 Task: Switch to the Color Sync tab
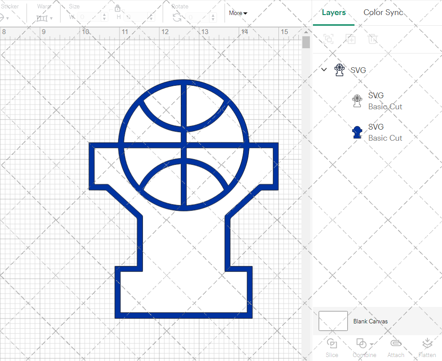pyautogui.click(x=383, y=12)
